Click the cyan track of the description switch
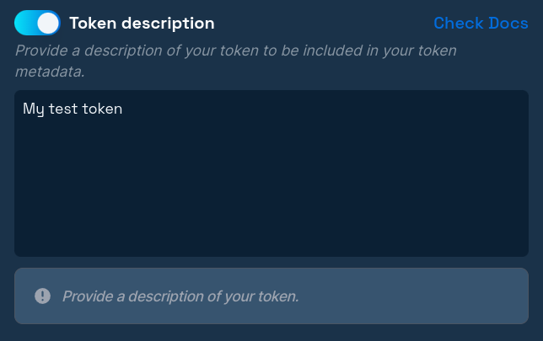The image size is (543, 341). click(26, 23)
